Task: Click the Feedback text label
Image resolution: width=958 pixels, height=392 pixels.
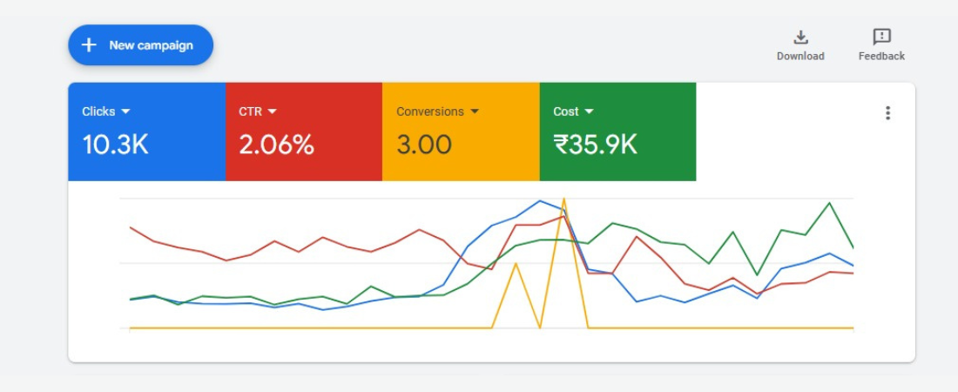Action: (881, 56)
